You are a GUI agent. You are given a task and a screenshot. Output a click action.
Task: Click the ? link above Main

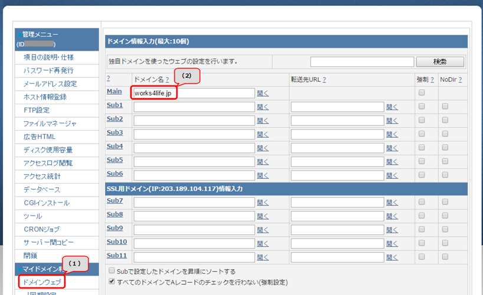pos(109,78)
